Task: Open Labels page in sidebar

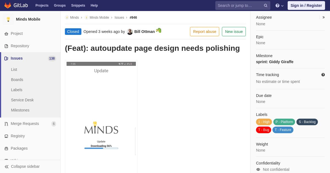Action: click(x=16, y=90)
